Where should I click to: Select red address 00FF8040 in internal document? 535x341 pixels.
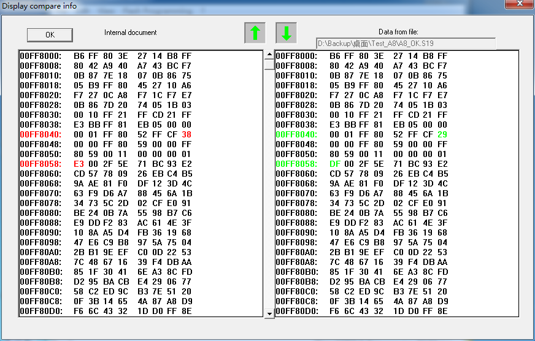40,134
